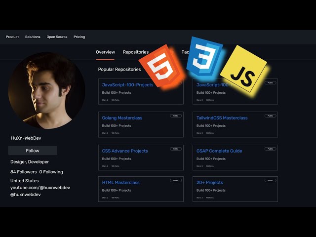This screenshot has height=237, width=316.
Task: Click Public badge on HTML Masterclass card
Action: 176,180
